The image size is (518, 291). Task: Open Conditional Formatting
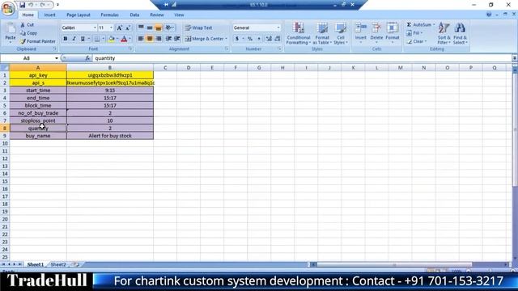pyautogui.click(x=299, y=33)
